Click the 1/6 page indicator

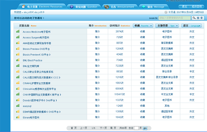pos(93,128)
